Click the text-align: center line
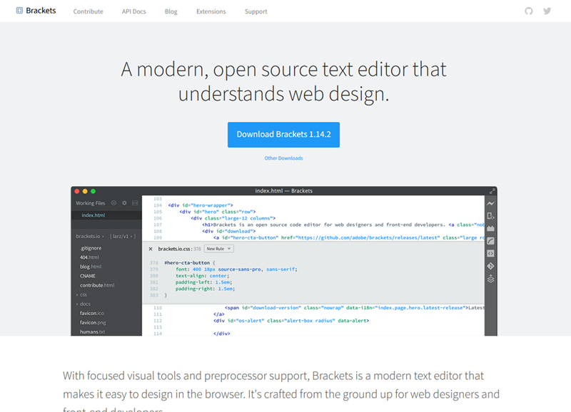Viewport: 571px width, 412px height. point(203,276)
